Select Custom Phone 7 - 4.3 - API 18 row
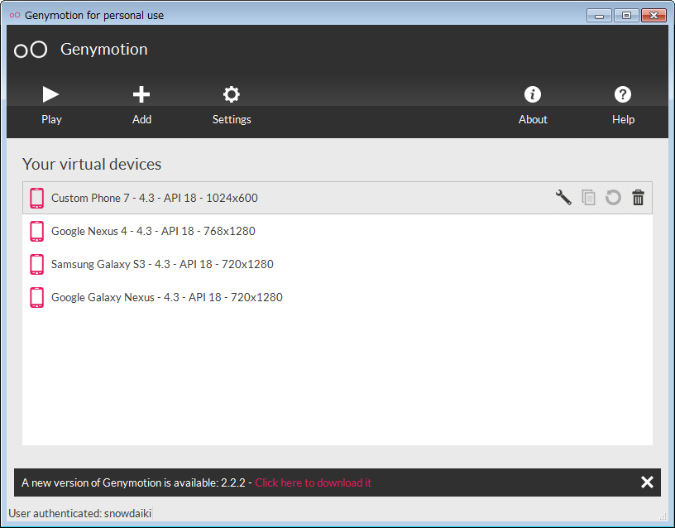Image resolution: width=675 pixels, height=528 pixels. click(337, 198)
